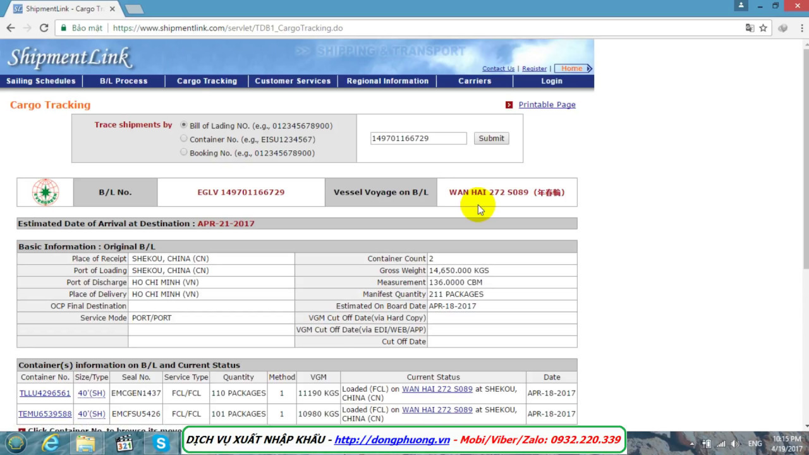Image resolution: width=809 pixels, height=455 pixels.
Task: Click 40'(SH) link in TEMU6539588 row
Action: (x=92, y=414)
